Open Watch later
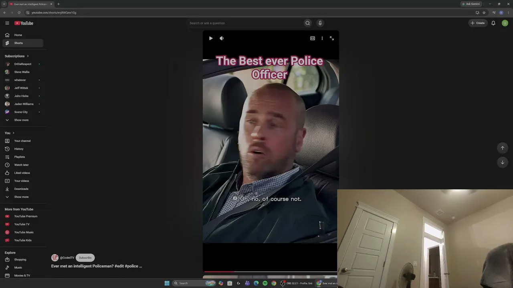513x288 pixels. (x=23, y=165)
